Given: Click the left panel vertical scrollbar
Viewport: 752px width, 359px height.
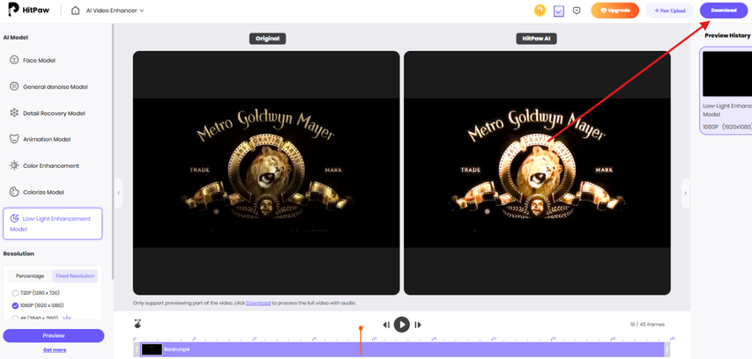Looking at the screenshot, I should point(113,151).
